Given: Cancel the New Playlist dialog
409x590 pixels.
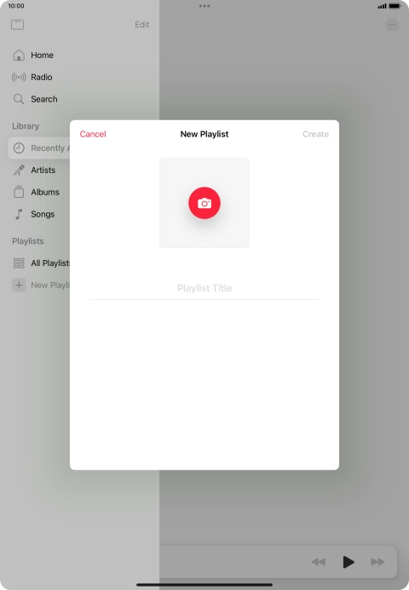Looking at the screenshot, I should pyautogui.click(x=93, y=134).
